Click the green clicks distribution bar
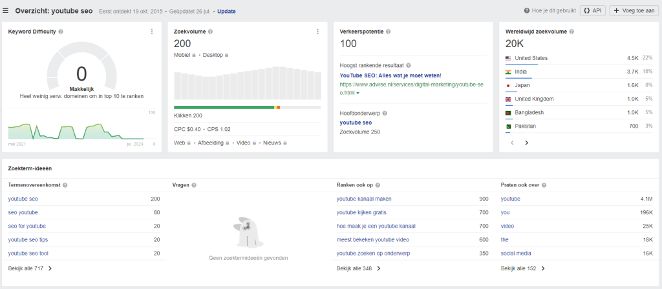Screen dimensions: 662x289 coord(224,108)
